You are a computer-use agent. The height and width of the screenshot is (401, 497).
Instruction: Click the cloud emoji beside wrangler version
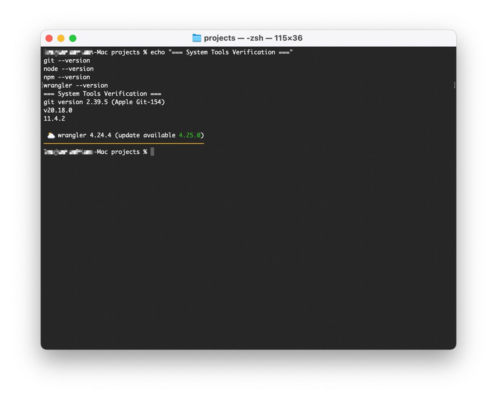pos(51,135)
